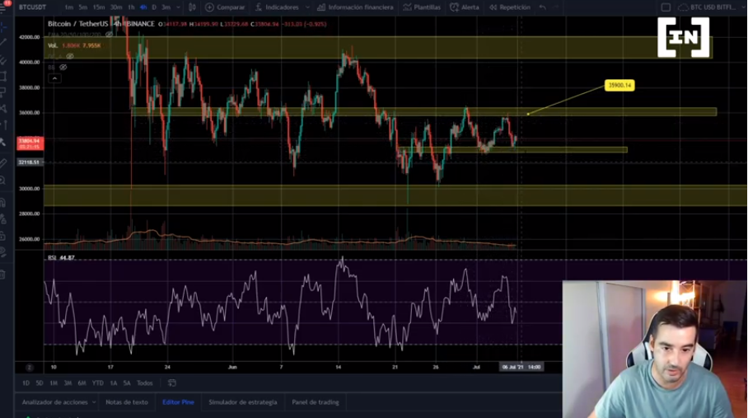Open the BTC USD BITFI saved layout

[707, 7]
